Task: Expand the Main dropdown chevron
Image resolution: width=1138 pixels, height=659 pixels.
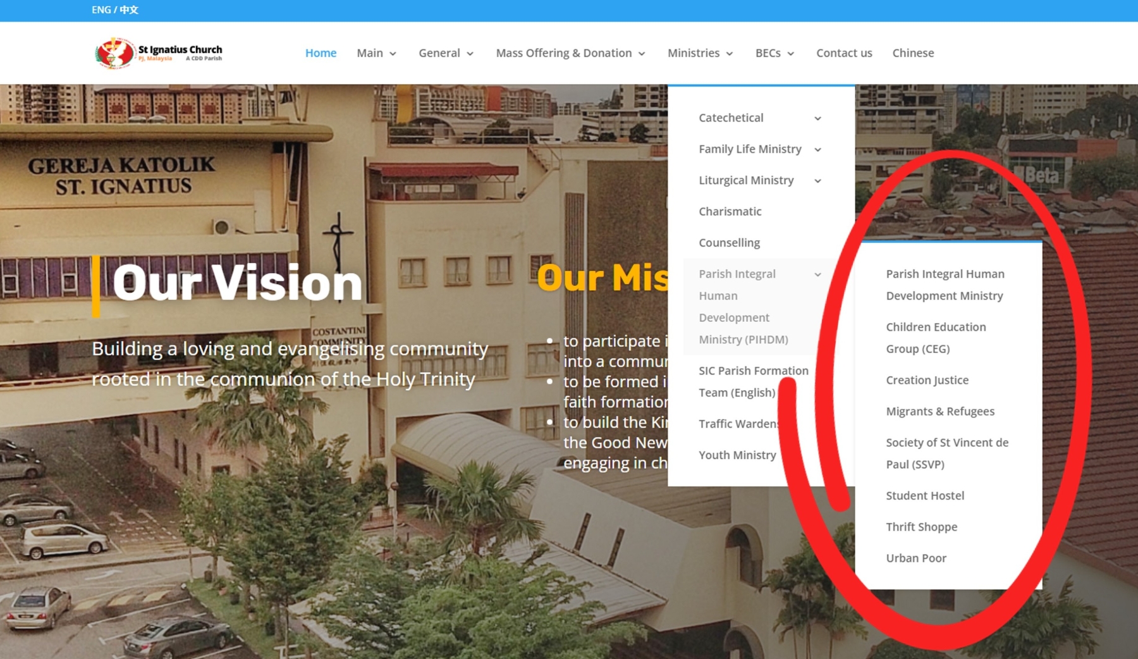Action: (x=393, y=54)
